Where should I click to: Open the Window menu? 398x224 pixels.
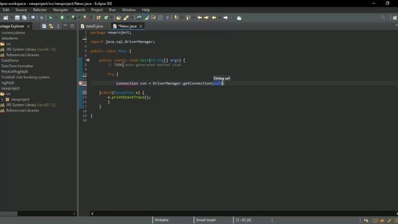click(x=129, y=10)
